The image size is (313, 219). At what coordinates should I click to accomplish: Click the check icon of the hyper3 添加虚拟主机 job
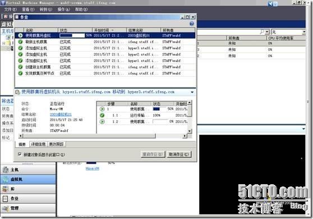20,48
